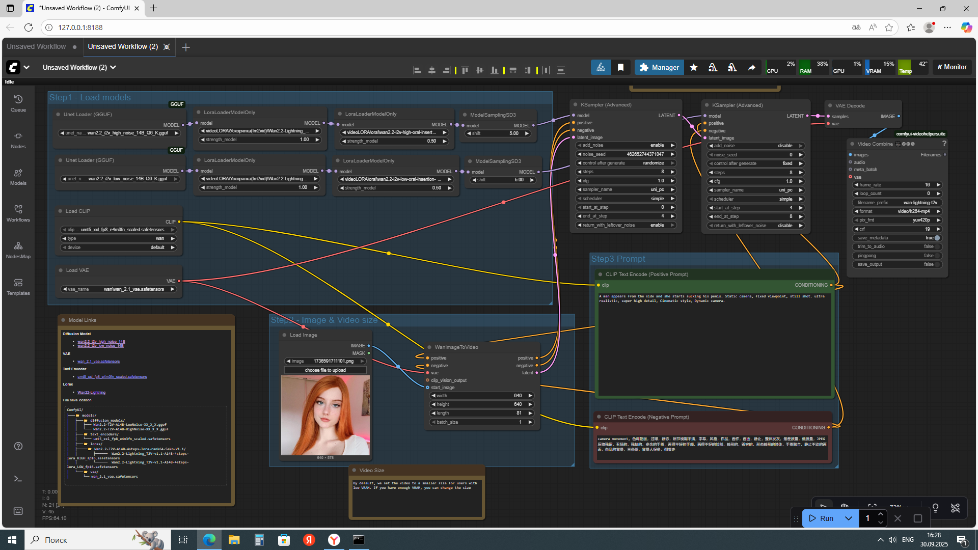The width and height of the screenshot is (978, 550).
Task: Click the loaded redhead image thumbnail
Action: tap(325, 415)
